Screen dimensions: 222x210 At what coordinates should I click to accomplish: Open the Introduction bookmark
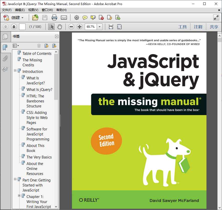[33, 72]
